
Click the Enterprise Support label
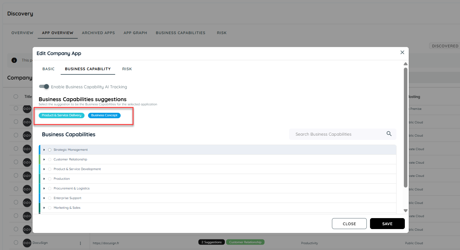[67, 198]
